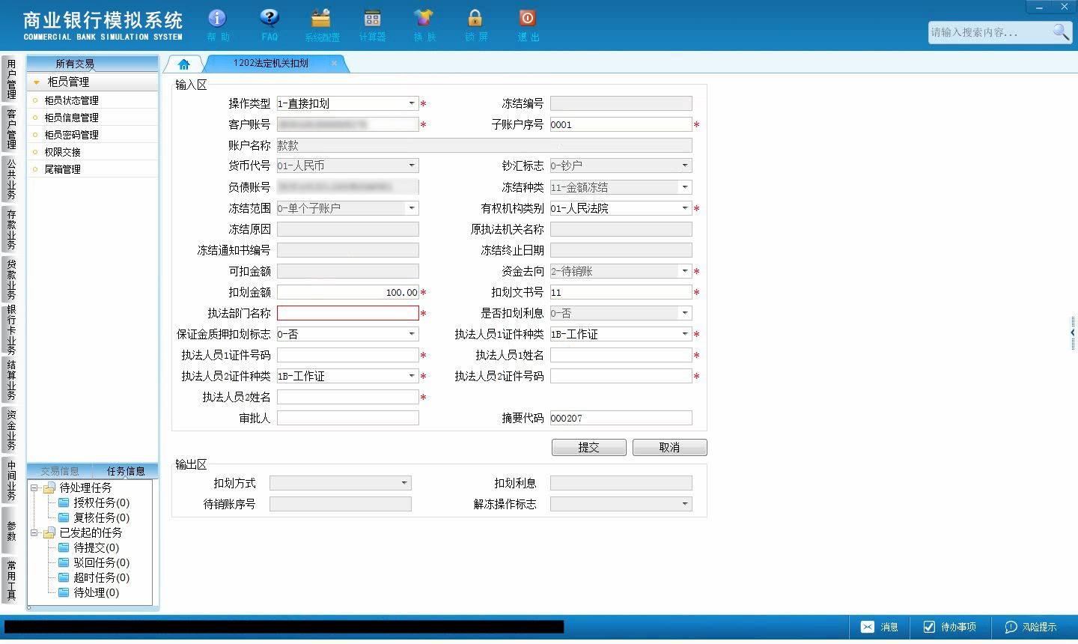Click the search magnifier icon

pos(1061,31)
